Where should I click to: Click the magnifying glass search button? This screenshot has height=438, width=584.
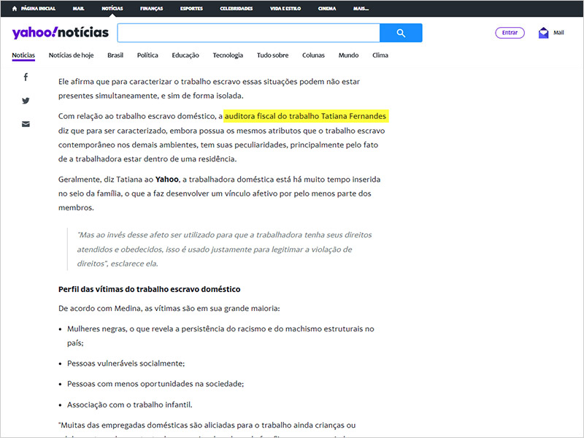coord(401,33)
